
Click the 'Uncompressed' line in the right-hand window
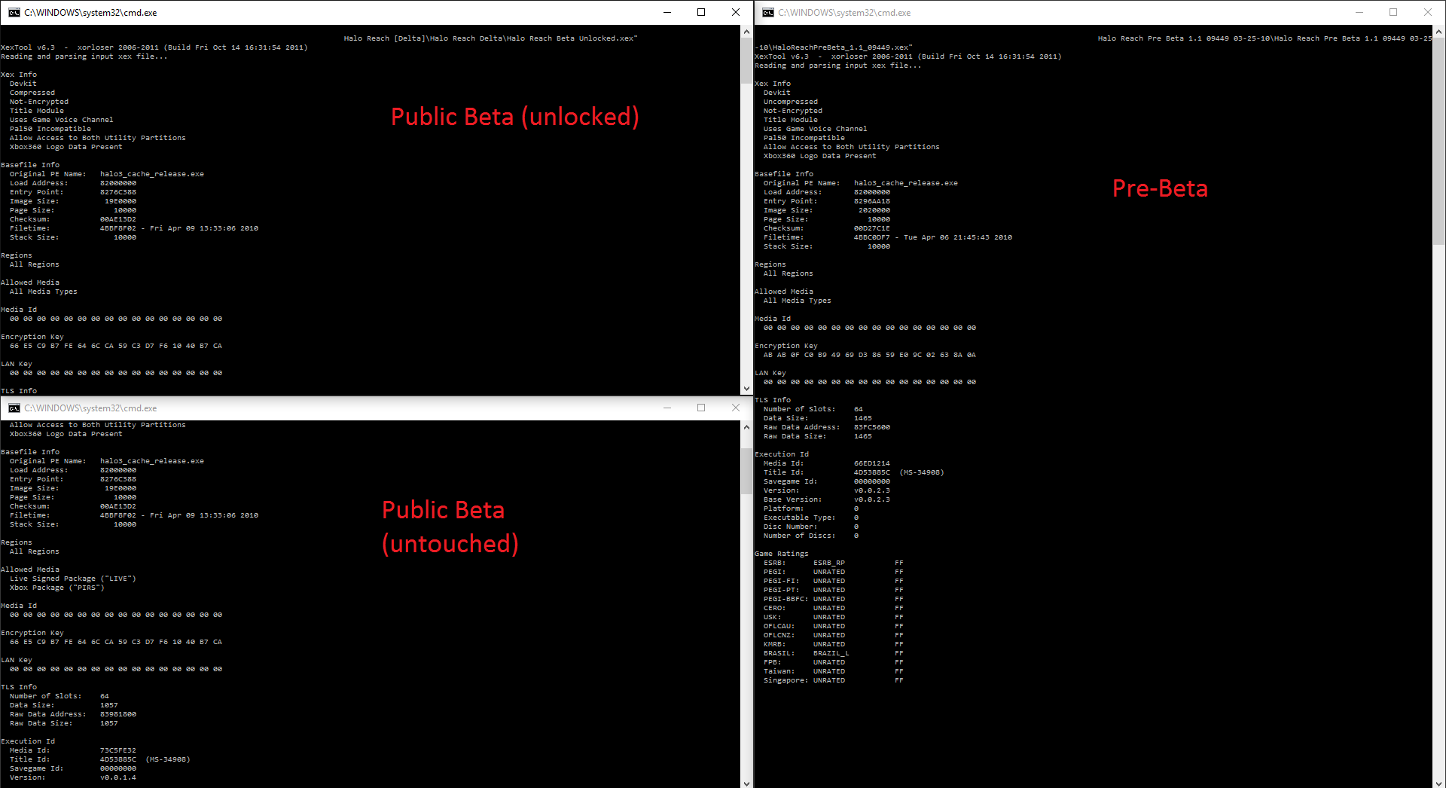[790, 102]
